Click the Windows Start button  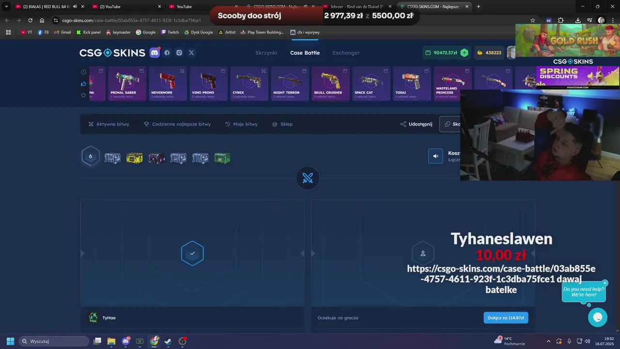tap(10, 341)
